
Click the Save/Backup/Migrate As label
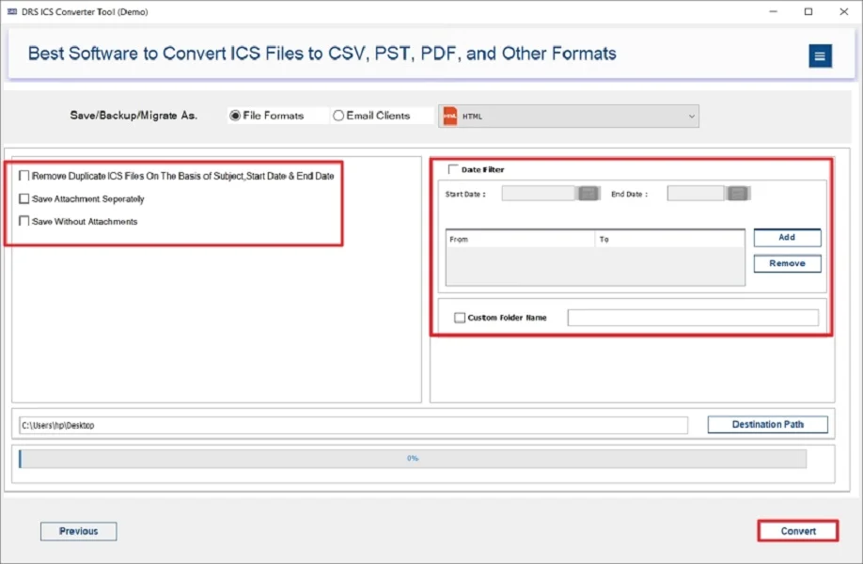pos(133,116)
